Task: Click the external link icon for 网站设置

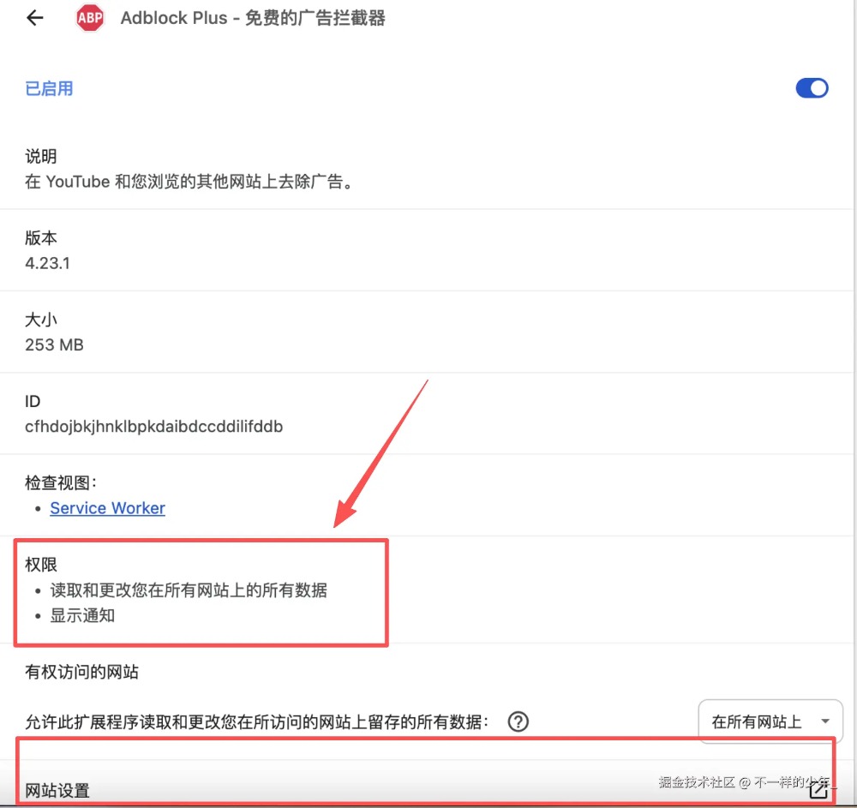Action: click(818, 790)
